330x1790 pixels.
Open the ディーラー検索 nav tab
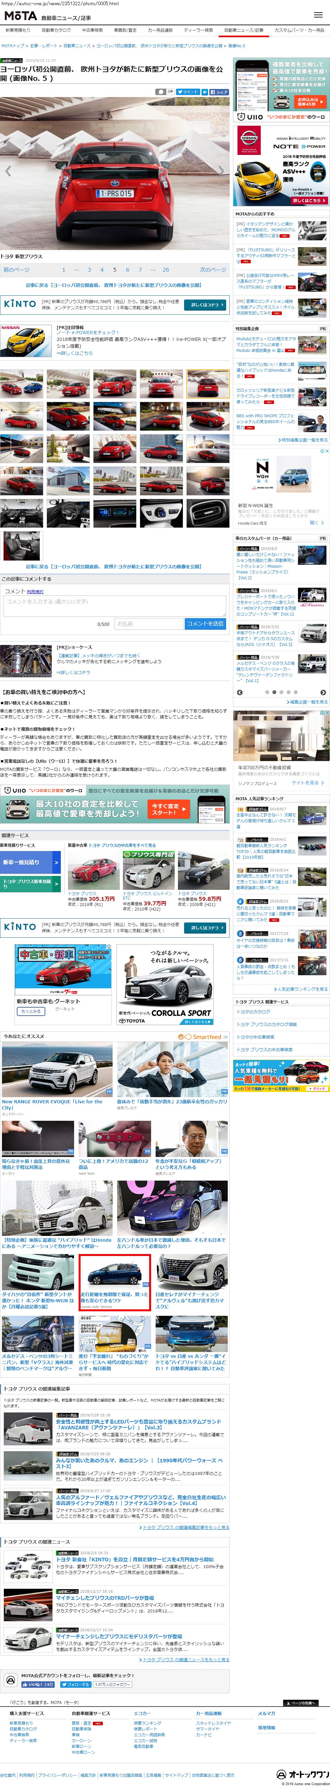199,31
